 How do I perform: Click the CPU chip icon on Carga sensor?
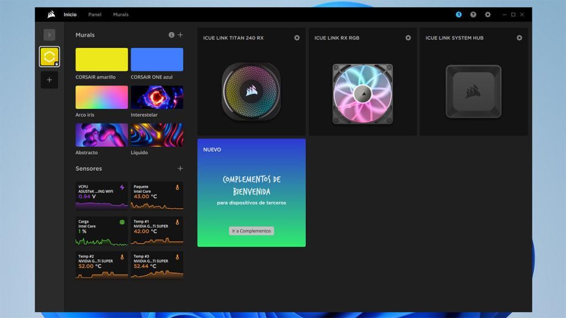[122, 222]
